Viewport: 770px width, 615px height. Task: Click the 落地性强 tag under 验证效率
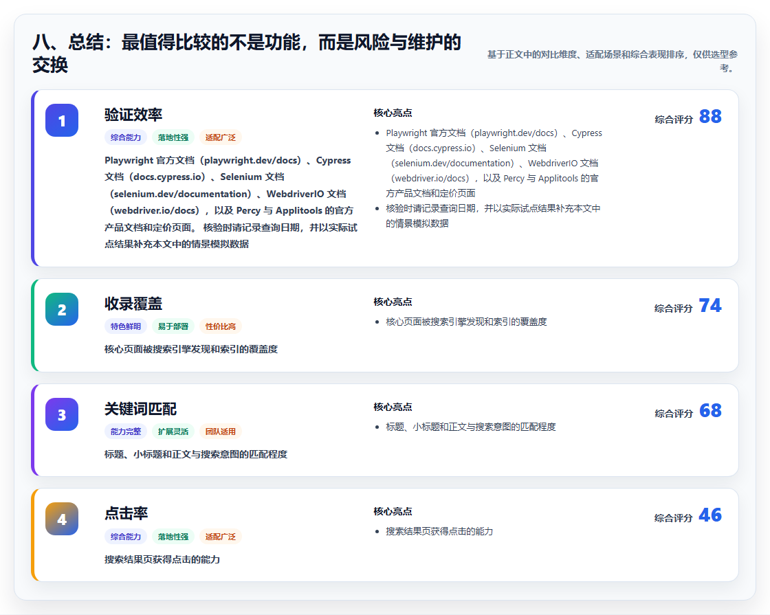173,137
